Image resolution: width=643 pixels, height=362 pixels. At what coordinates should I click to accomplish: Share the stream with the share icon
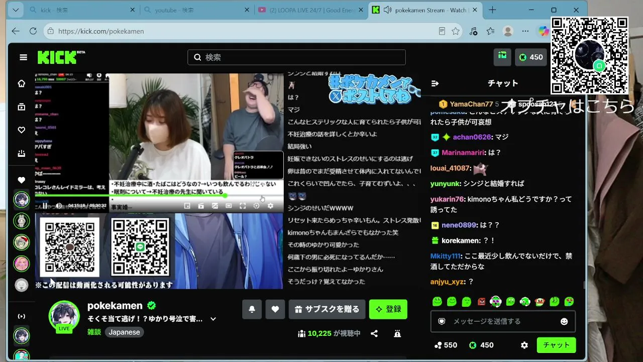(x=374, y=333)
